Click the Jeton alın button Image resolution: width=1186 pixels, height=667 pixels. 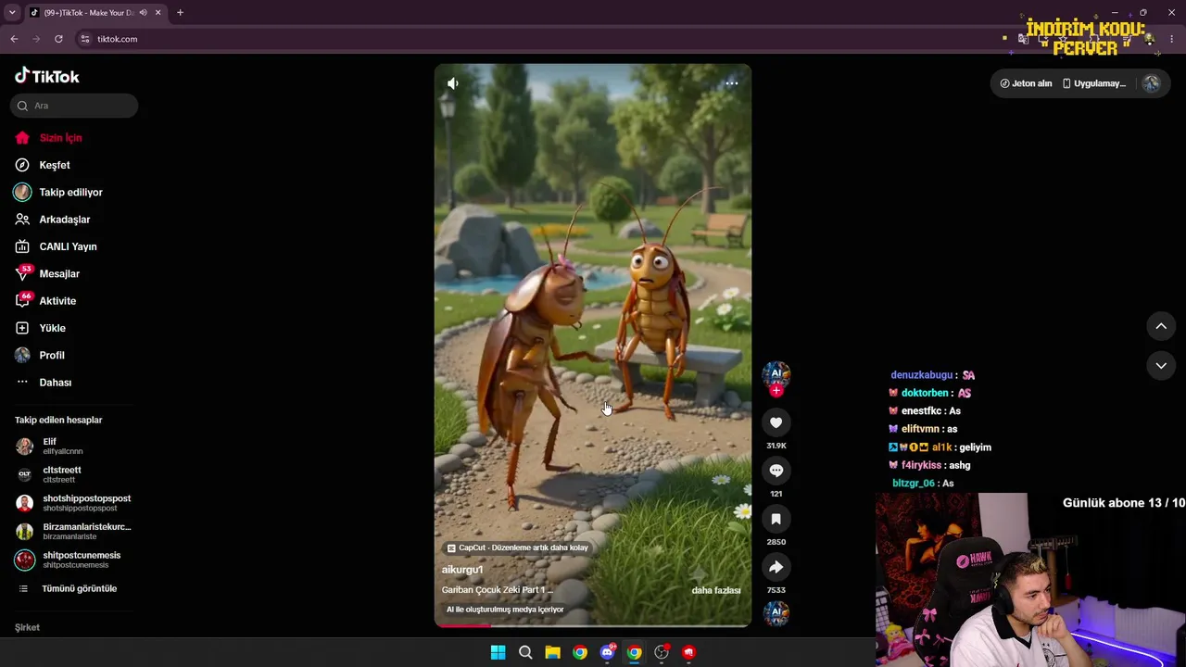pyautogui.click(x=1026, y=83)
